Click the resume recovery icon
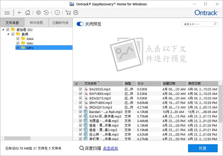The image size is (223, 156). click(46, 13)
